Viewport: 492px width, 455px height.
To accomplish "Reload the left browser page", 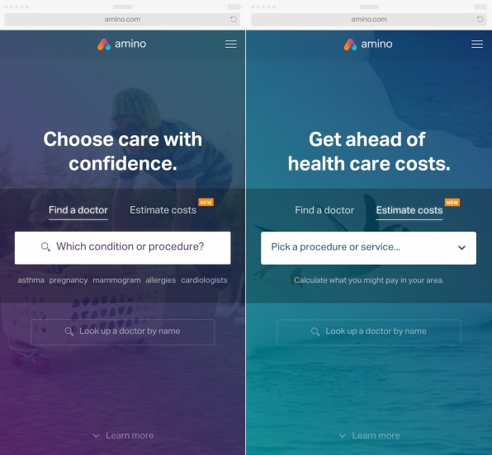I will point(233,20).
